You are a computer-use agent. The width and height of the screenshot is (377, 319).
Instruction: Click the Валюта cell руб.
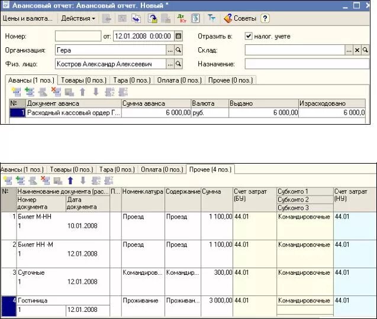point(210,113)
